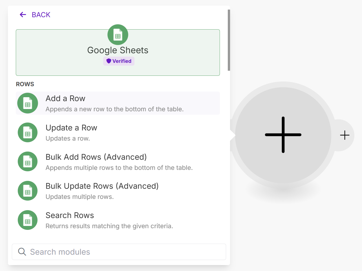Click the Verified badge
Viewport: 362px width, 271px height.
(119, 61)
